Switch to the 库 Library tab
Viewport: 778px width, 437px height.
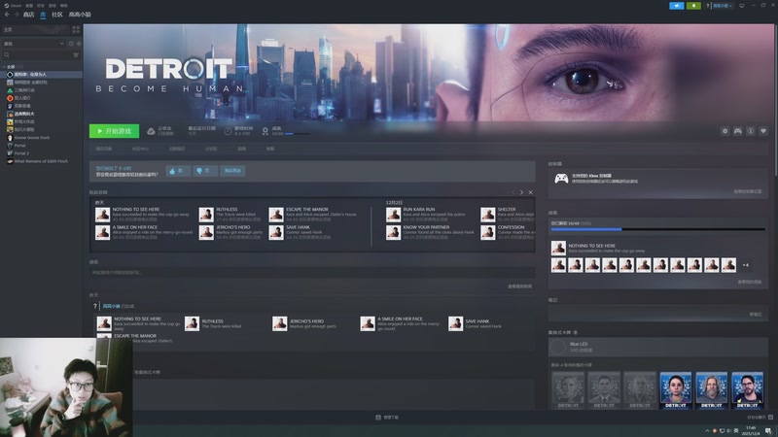pos(43,15)
